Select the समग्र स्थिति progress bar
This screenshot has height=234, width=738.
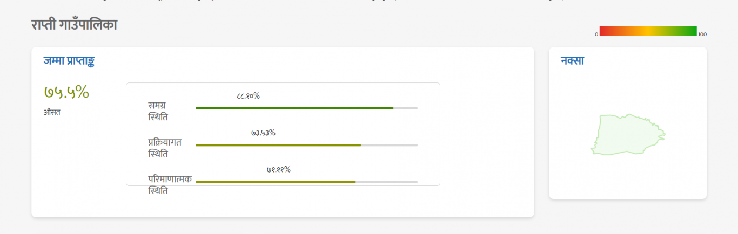(x=306, y=108)
